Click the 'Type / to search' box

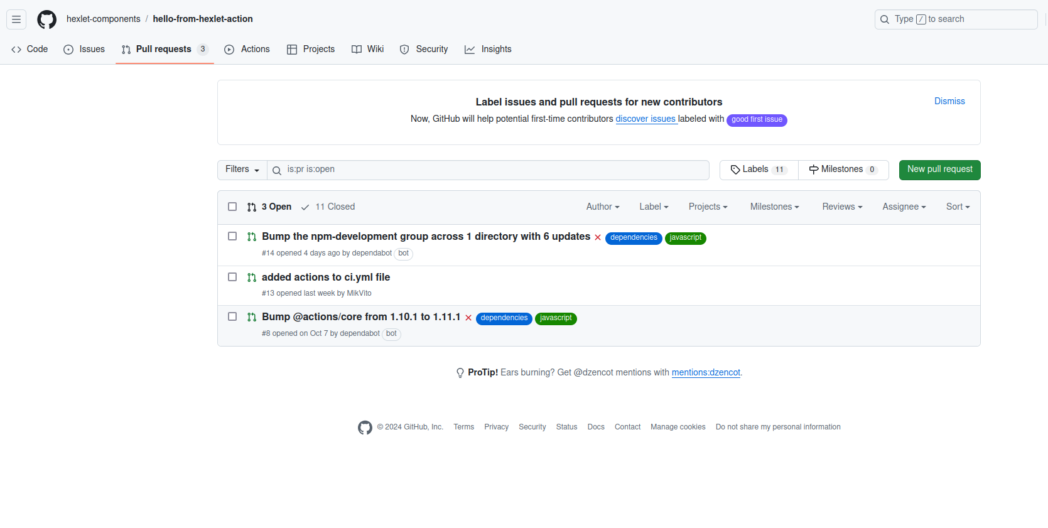pyautogui.click(x=956, y=19)
